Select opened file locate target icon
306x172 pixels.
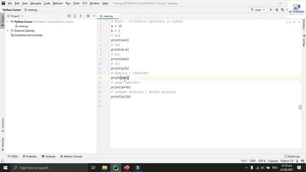click(x=69, y=16)
